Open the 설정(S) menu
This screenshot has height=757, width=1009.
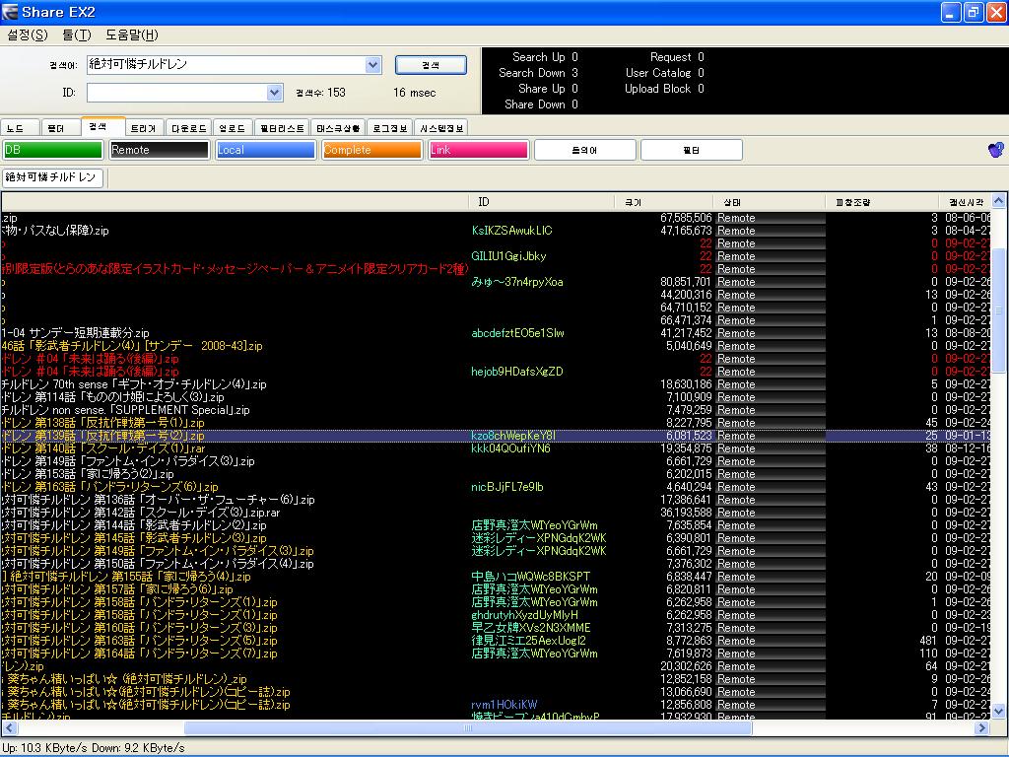(x=27, y=34)
